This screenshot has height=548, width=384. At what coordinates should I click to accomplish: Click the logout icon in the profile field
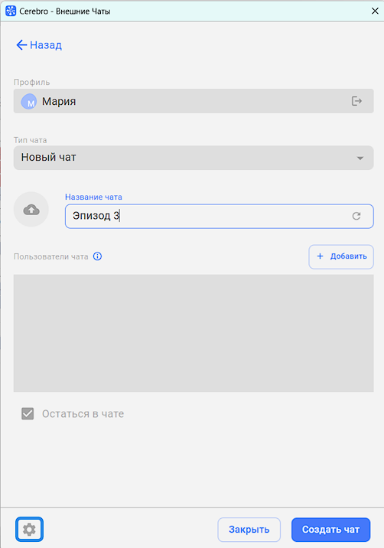(x=356, y=101)
